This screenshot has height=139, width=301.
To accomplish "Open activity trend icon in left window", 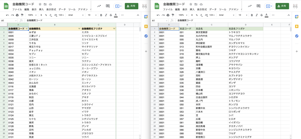I will pyautogui.click(x=99, y=6).
